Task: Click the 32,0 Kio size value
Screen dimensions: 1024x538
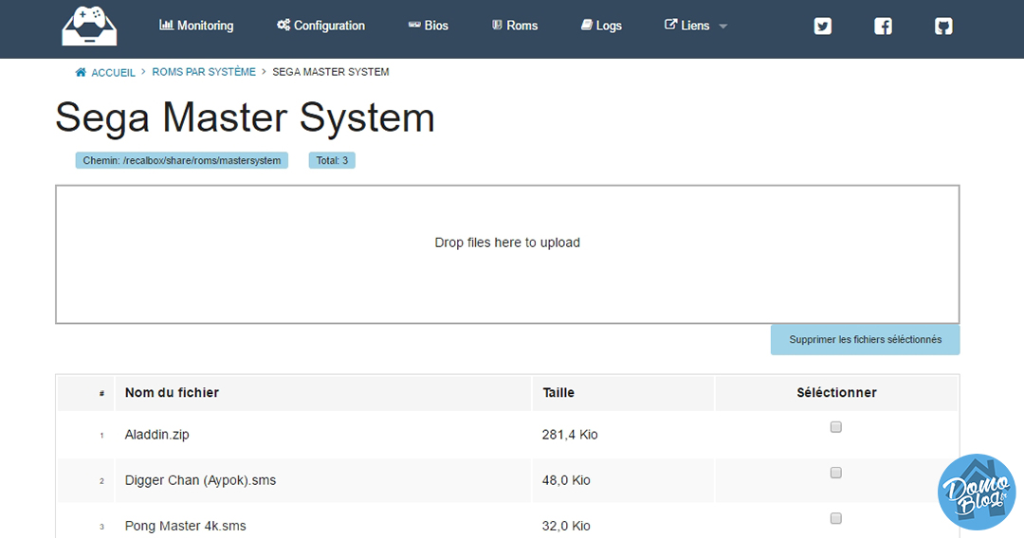Action: 566,526
